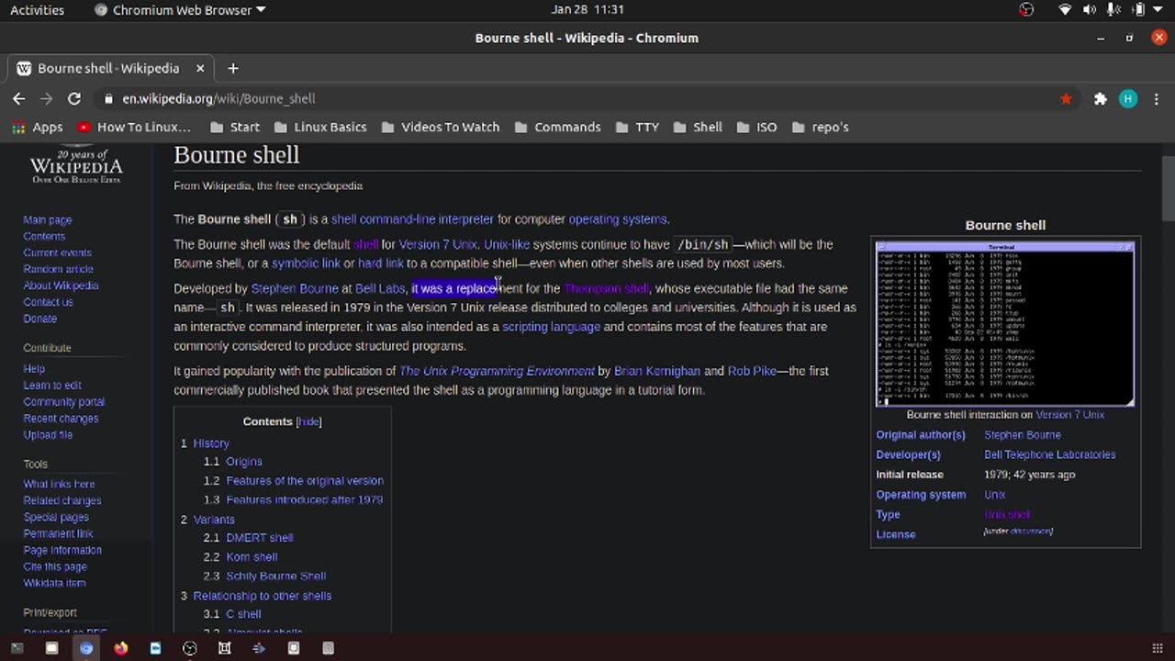
Task: Open the ISO bookmarks folder
Action: 756,127
